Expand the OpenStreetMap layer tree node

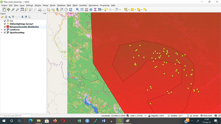click(x=2, y=33)
